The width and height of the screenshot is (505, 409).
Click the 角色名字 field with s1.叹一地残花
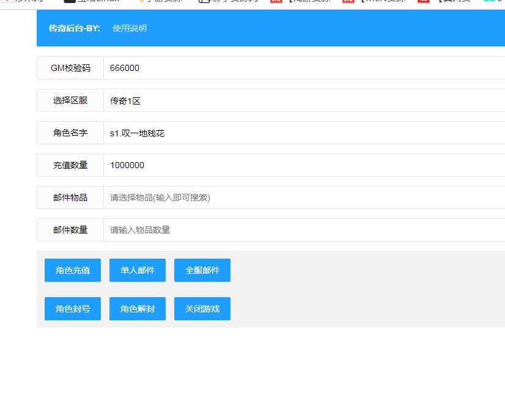click(x=304, y=133)
